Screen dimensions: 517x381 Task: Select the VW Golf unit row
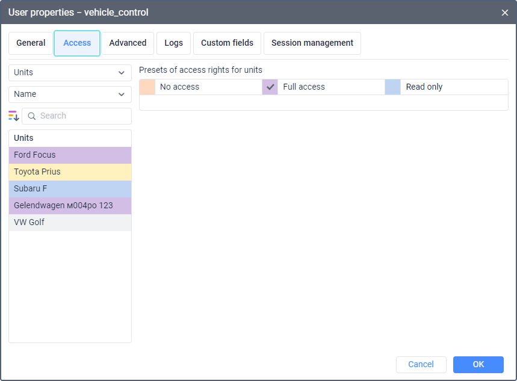click(70, 223)
